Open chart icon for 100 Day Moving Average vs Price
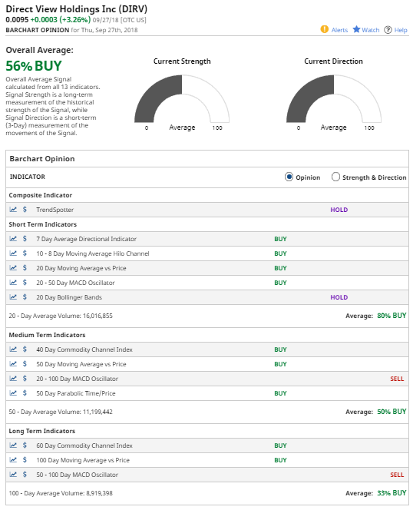The height and width of the screenshot is (510, 413). (x=13, y=460)
